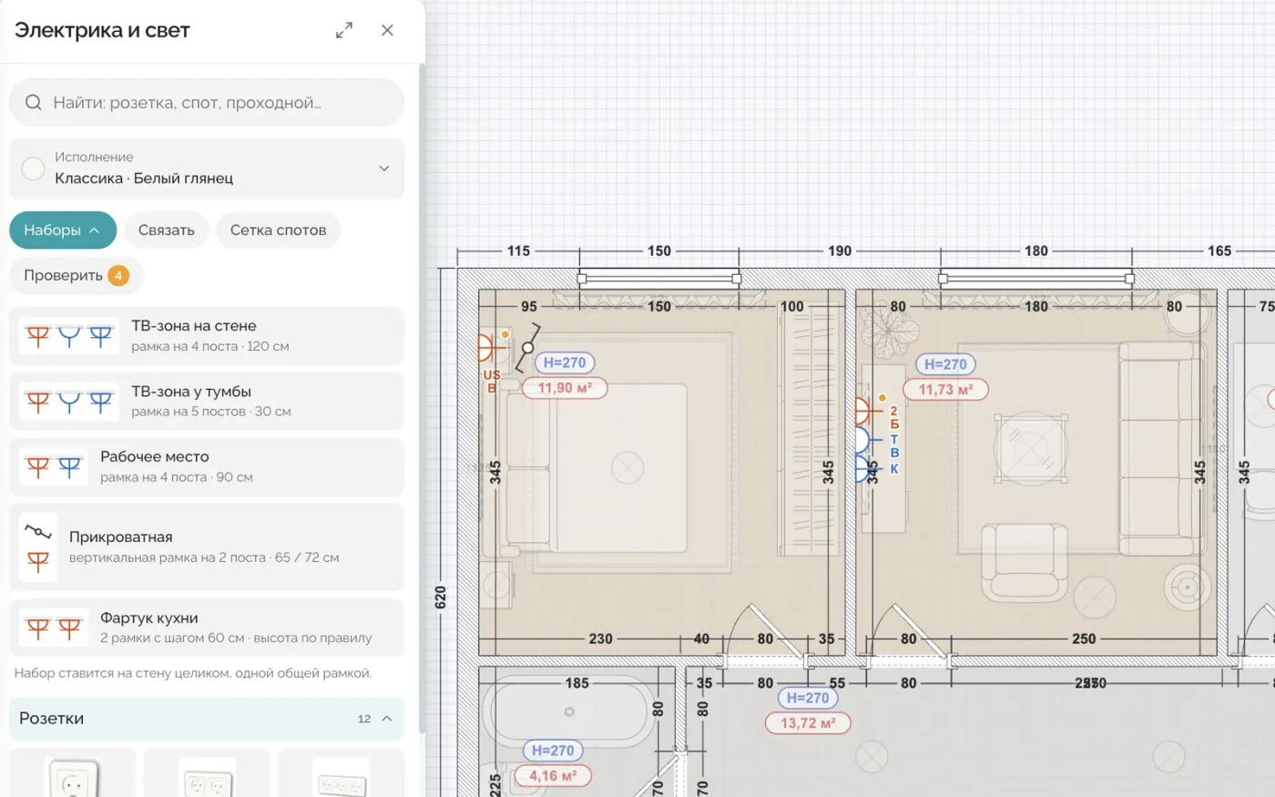This screenshot has height=797, width=1275.
Task: Choose the ТВ-зона у тумбы set
Action: click(x=207, y=402)
